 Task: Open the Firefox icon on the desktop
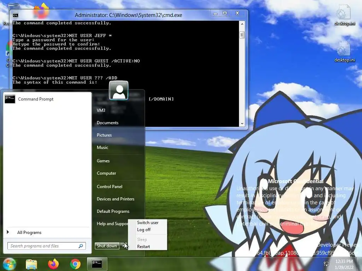(x=42, y=10)
